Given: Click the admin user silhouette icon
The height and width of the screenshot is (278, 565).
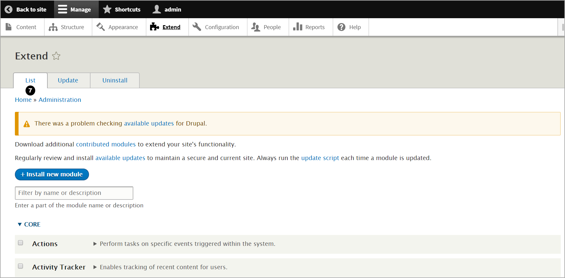Looking at the screenshot, I should tap(157, 9).
